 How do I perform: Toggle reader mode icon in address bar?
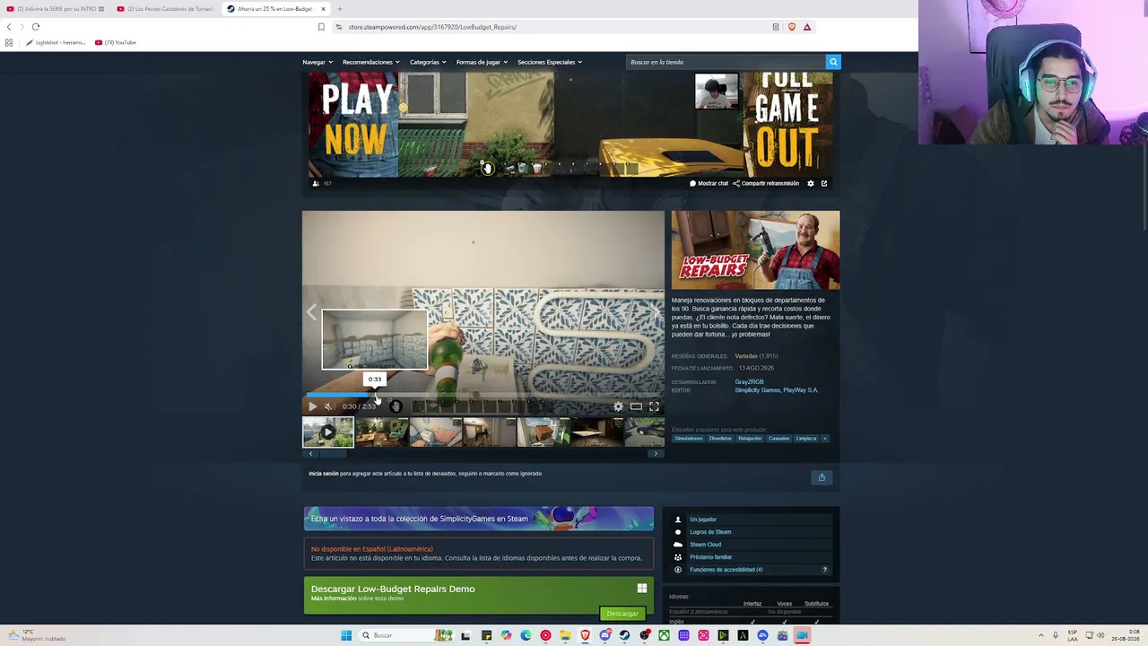point(776,27)
